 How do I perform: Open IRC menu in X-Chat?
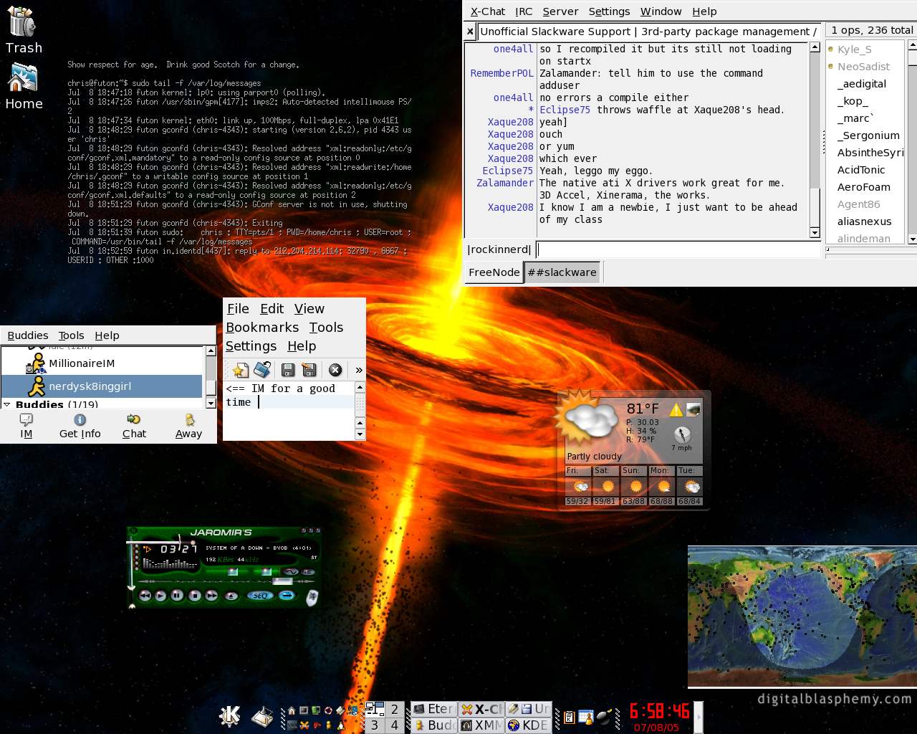pos(524,11)
